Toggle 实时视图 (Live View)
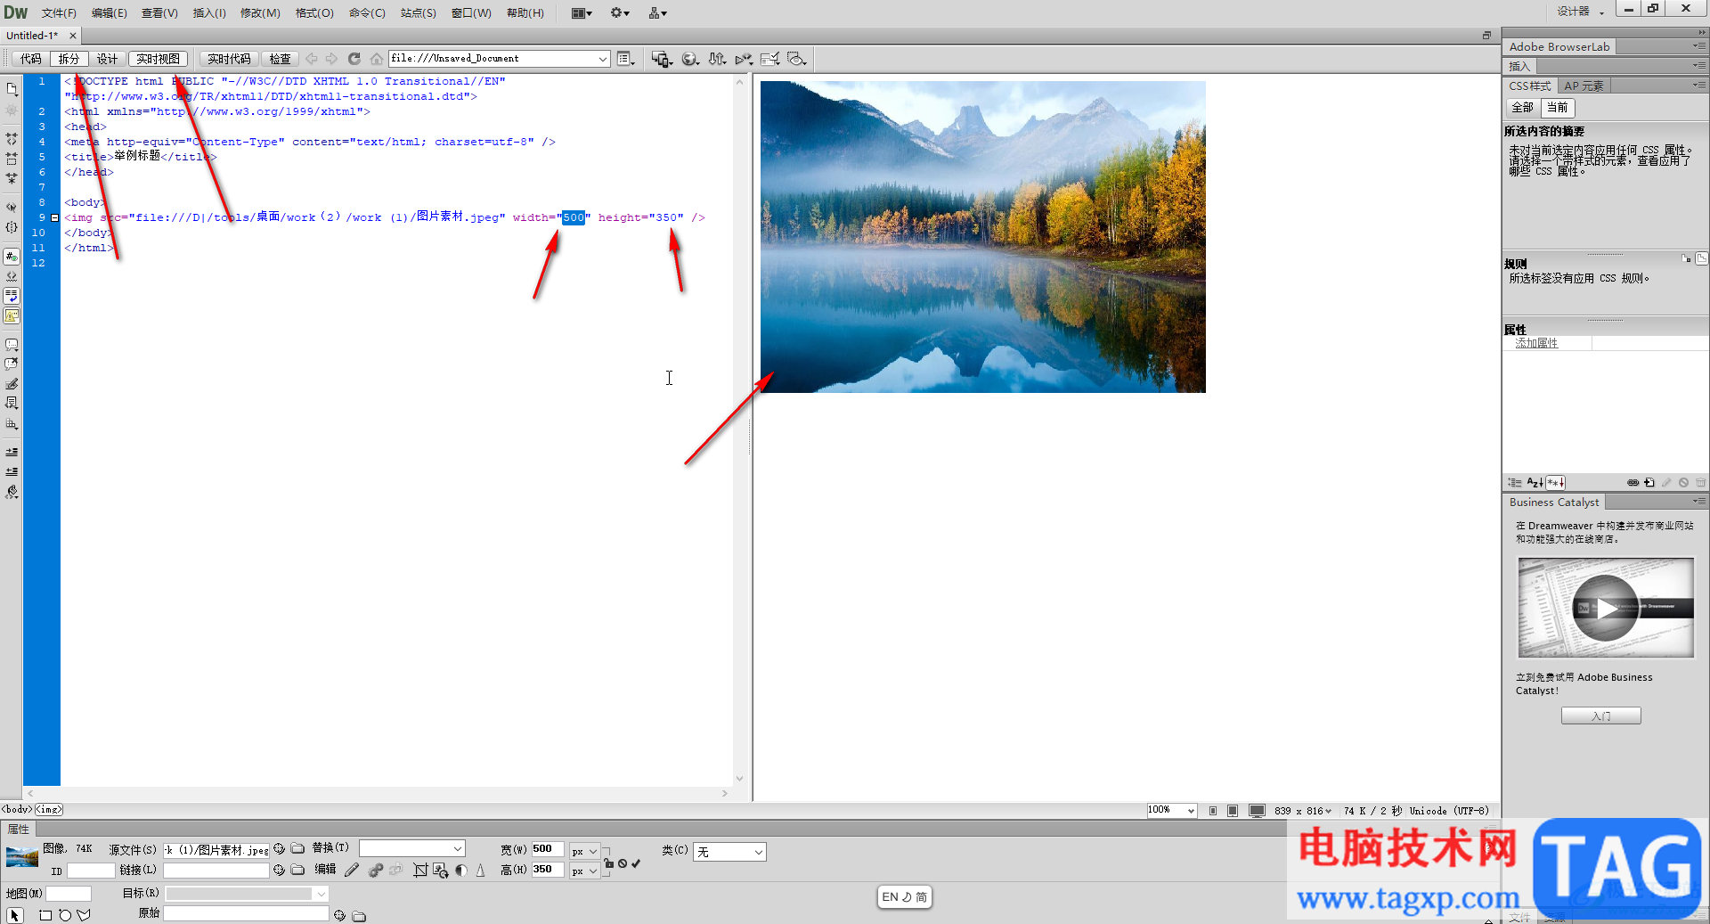Viewport: 1710px width, 924px height. (159, 59)
